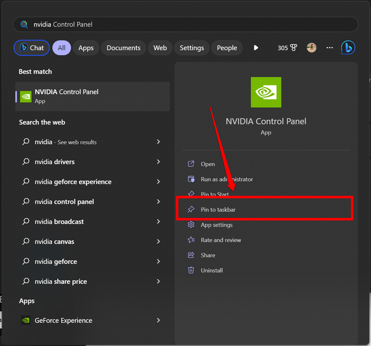This screenshot has height=346, width=371.
Task: Click search icon beside 'nvidia geforce' suggestion
Action: 26,261
